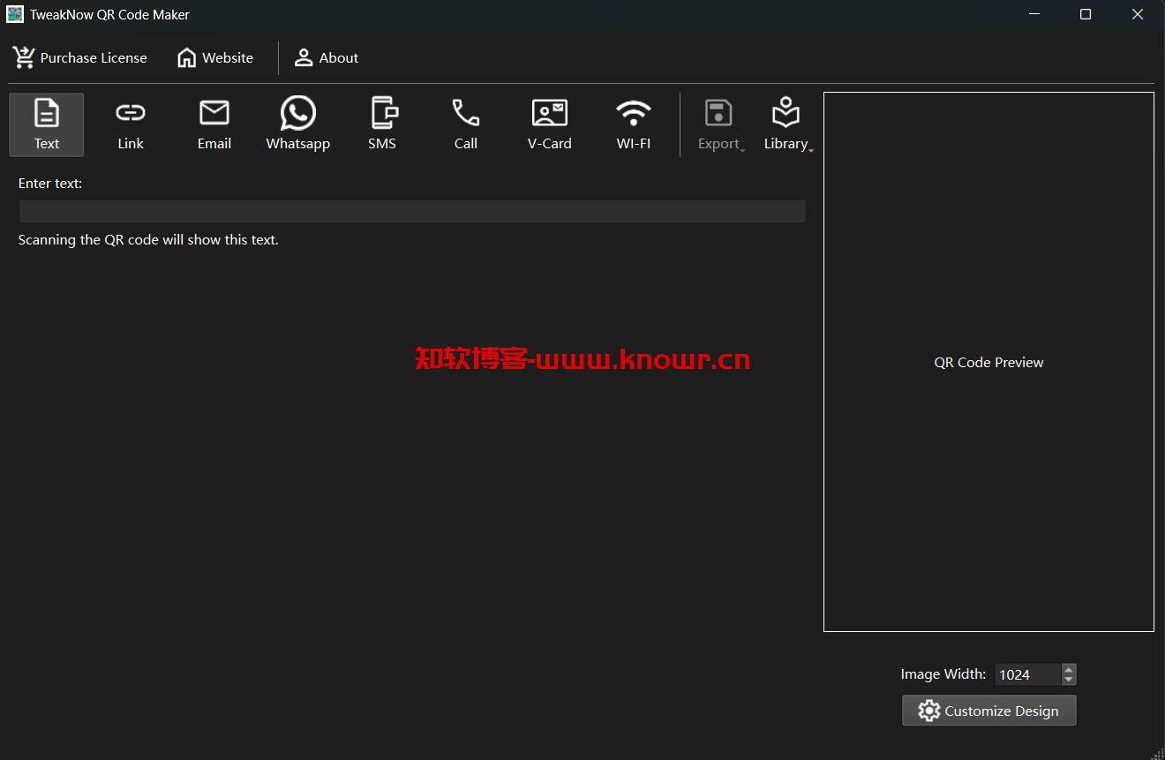1165x760 pixels.
Task: Minimize the QR Code Maker window
Action: tap(1034, 14)
